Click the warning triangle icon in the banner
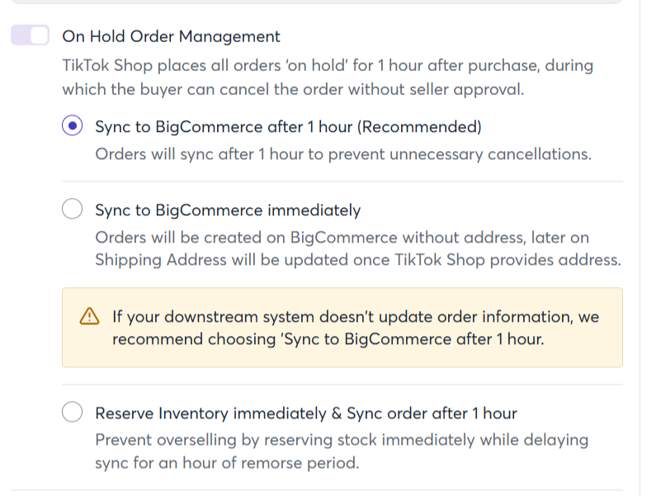This screenshot has width=656, height=496. pos(88,316)
